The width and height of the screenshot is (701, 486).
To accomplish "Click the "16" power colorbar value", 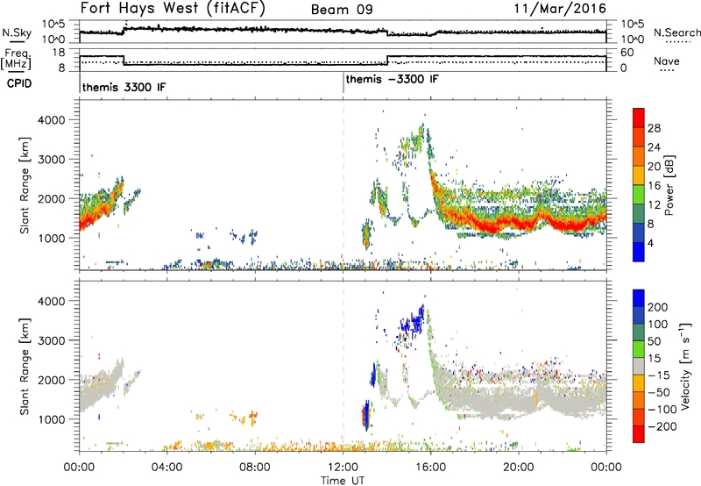I will pyautogui.click(x=654, y=186).
